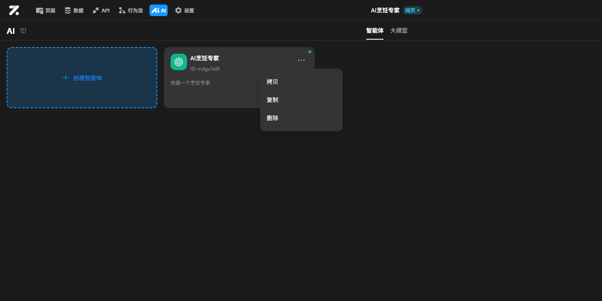The image size is (602, 301).
Task: Click the Zion logo in top-left corner
Action: (14, 10)
